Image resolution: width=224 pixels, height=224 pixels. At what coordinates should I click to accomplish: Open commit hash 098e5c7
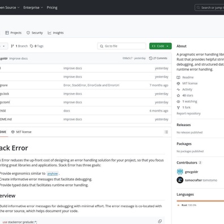127,58
